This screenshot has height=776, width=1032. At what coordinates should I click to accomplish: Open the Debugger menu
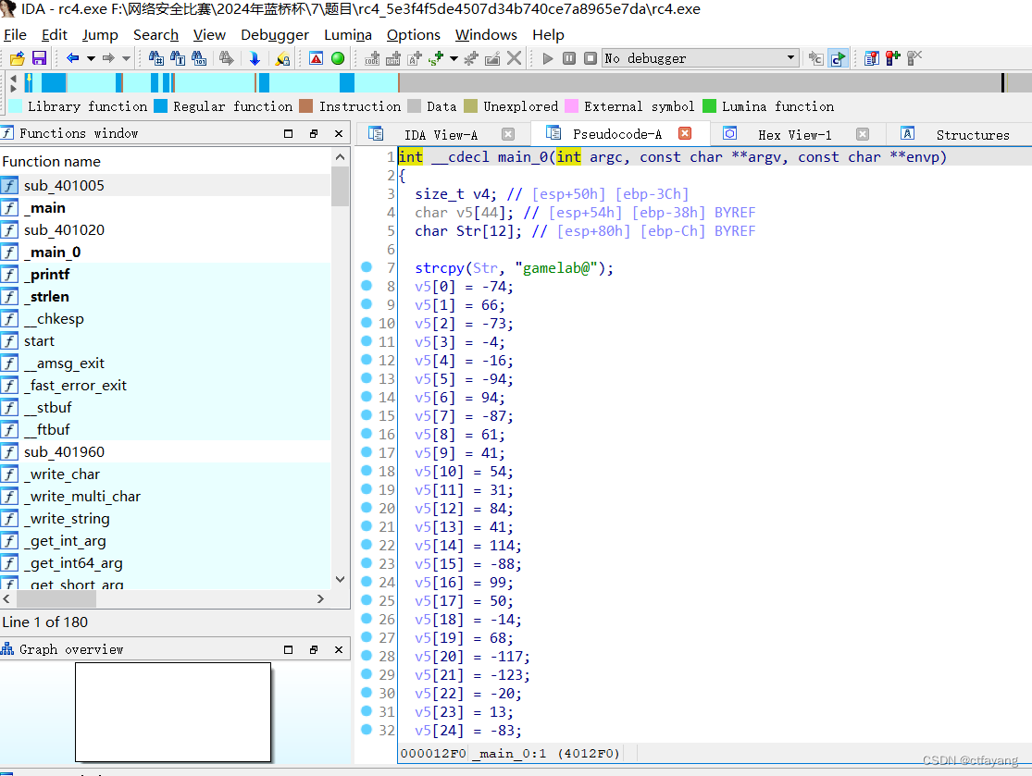click(x=275, y=34)
